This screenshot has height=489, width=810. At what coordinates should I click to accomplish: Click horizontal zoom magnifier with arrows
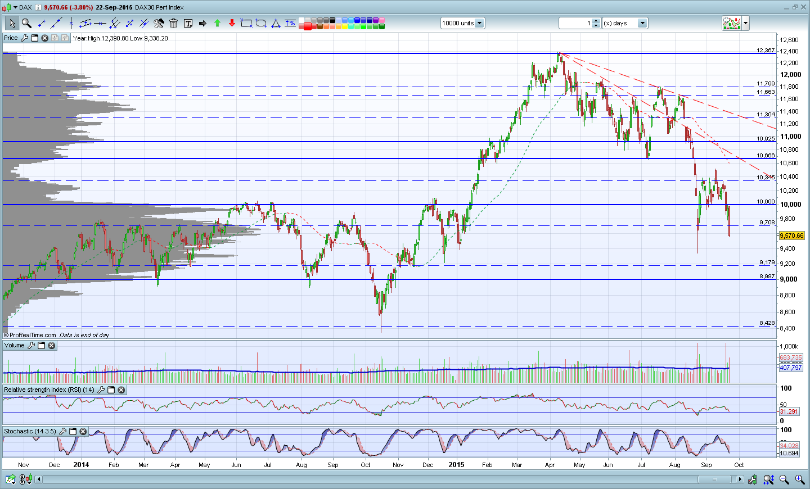tap(768, 479)
